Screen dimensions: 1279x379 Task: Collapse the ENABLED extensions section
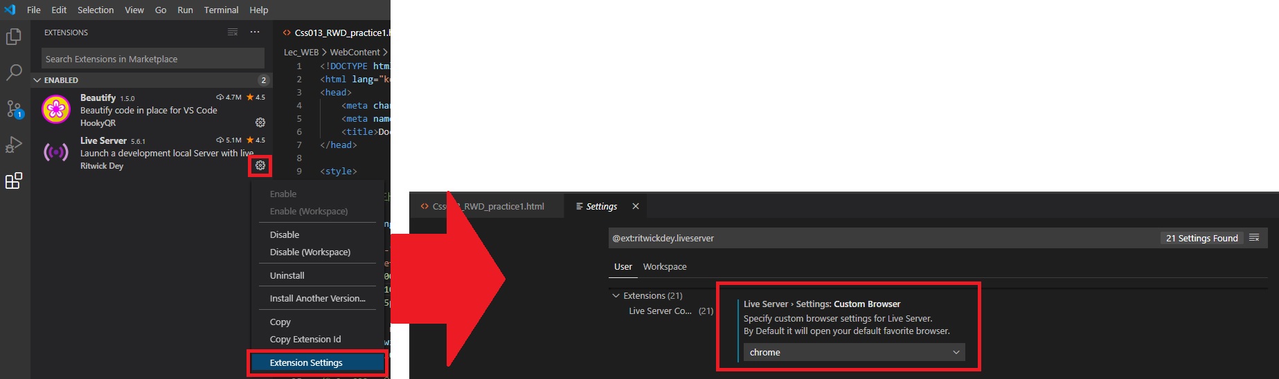point(37,80)
